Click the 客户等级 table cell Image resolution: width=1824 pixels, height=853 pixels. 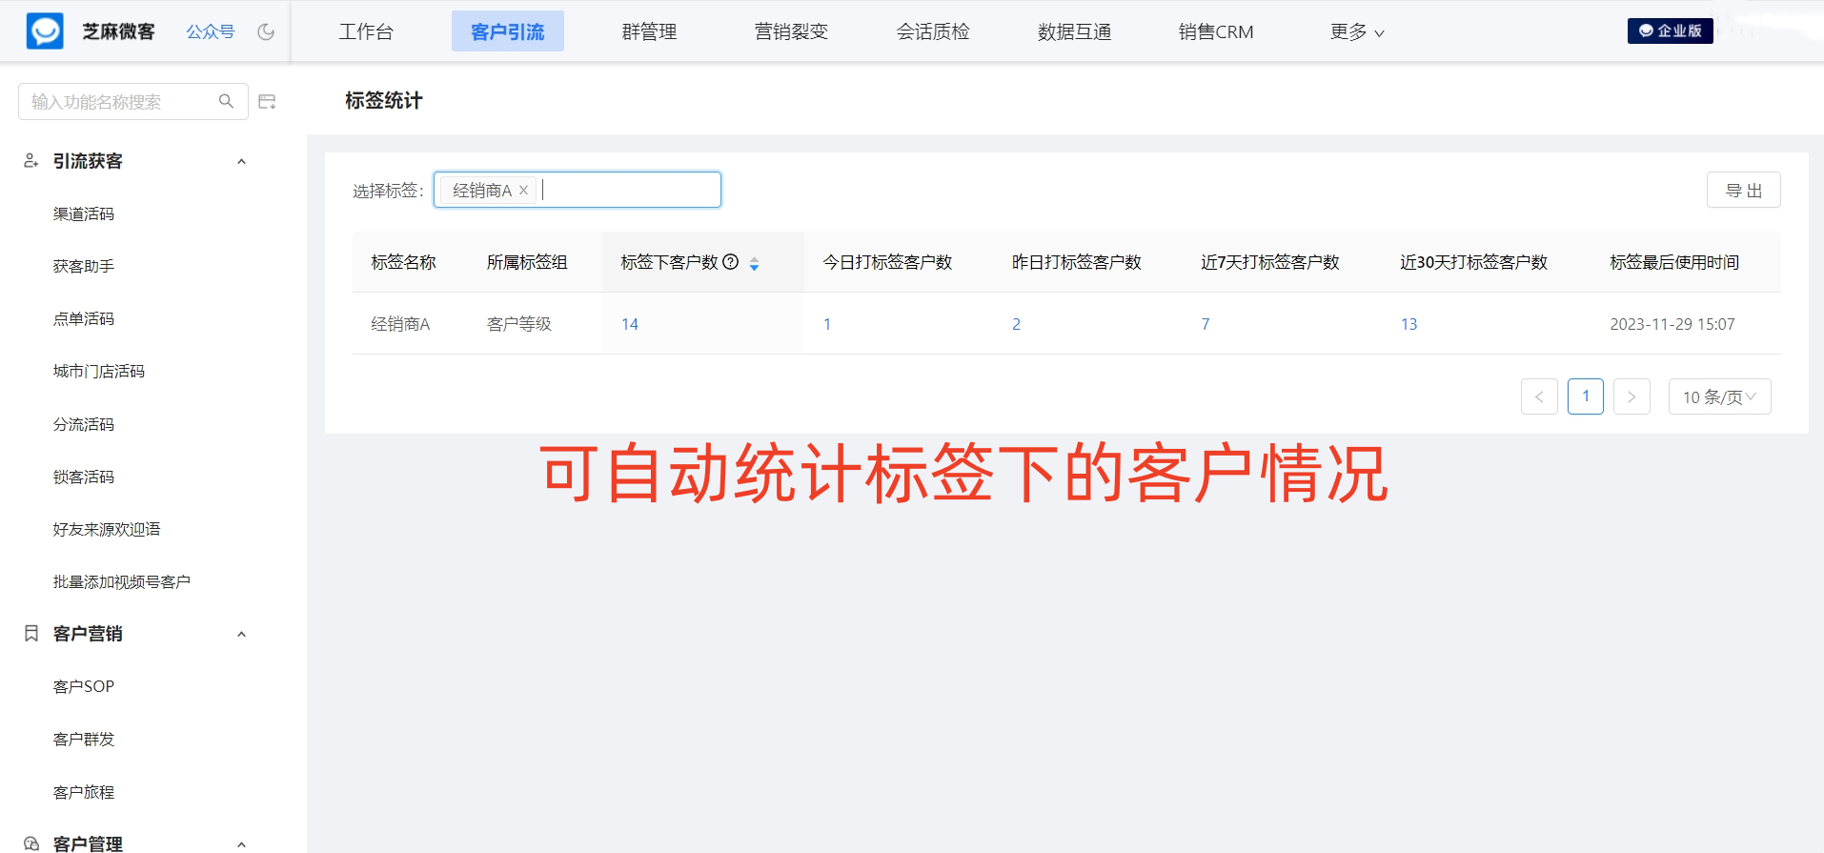pyautogui.click(x=519, y=324)
